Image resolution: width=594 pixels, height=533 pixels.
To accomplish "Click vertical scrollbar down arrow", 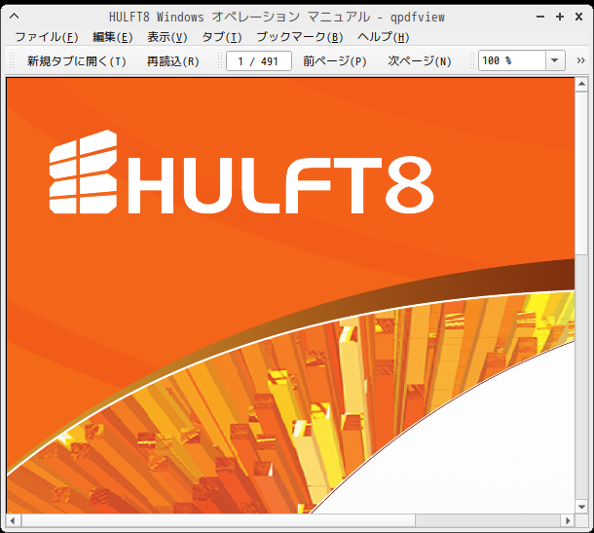I will coord(581,507).
